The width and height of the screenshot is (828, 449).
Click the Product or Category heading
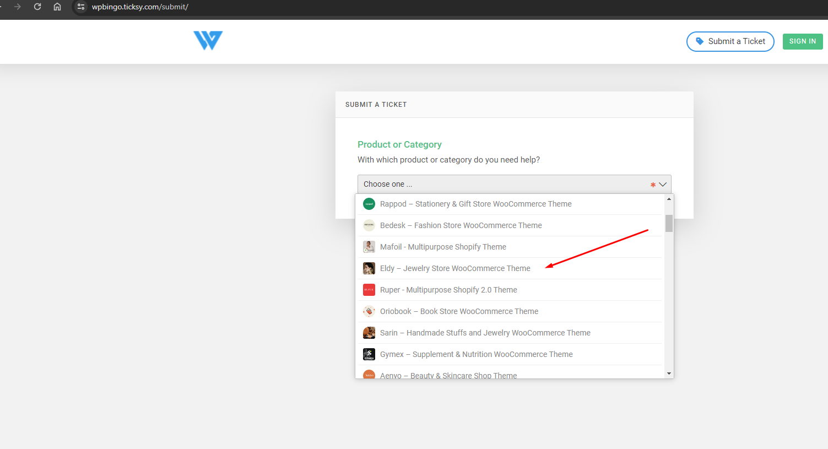(399, 144)
